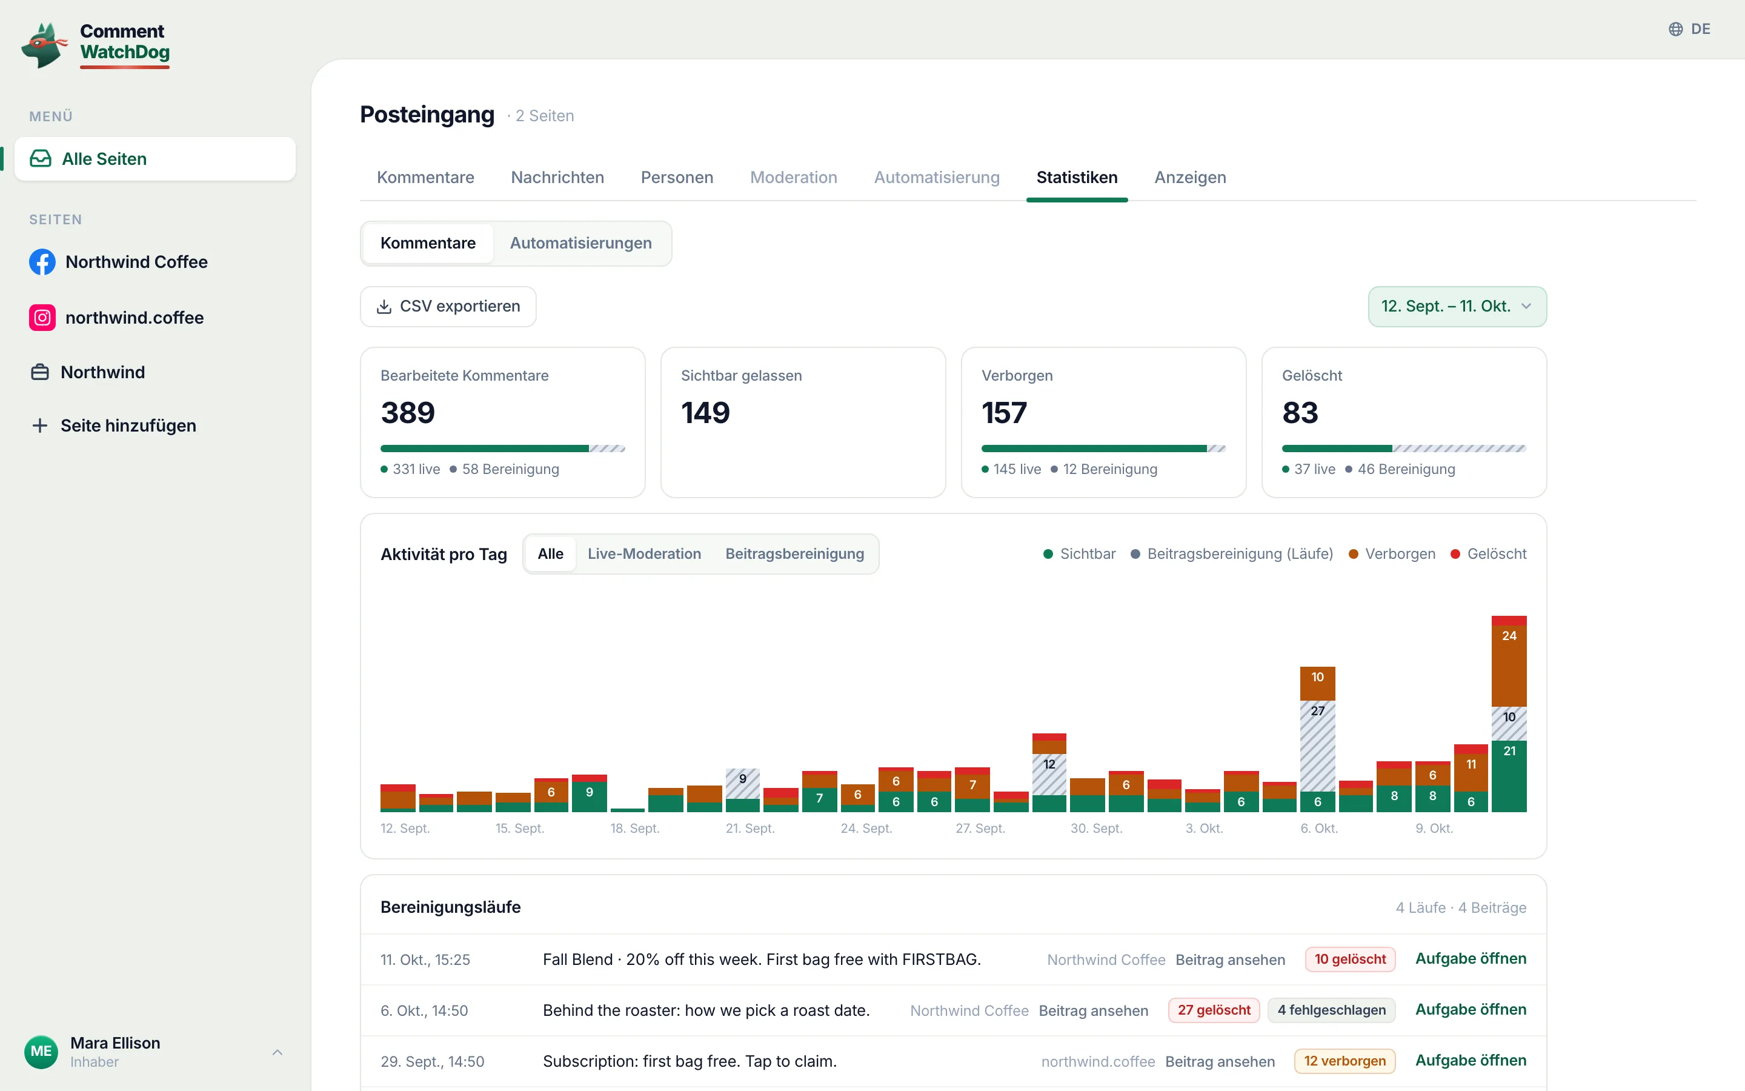This screenshot has width=1745, height=1091.
Task: Open the date range dropdown 12. Sept. – 11. Okt.
Action: (x=1457, y=307)
